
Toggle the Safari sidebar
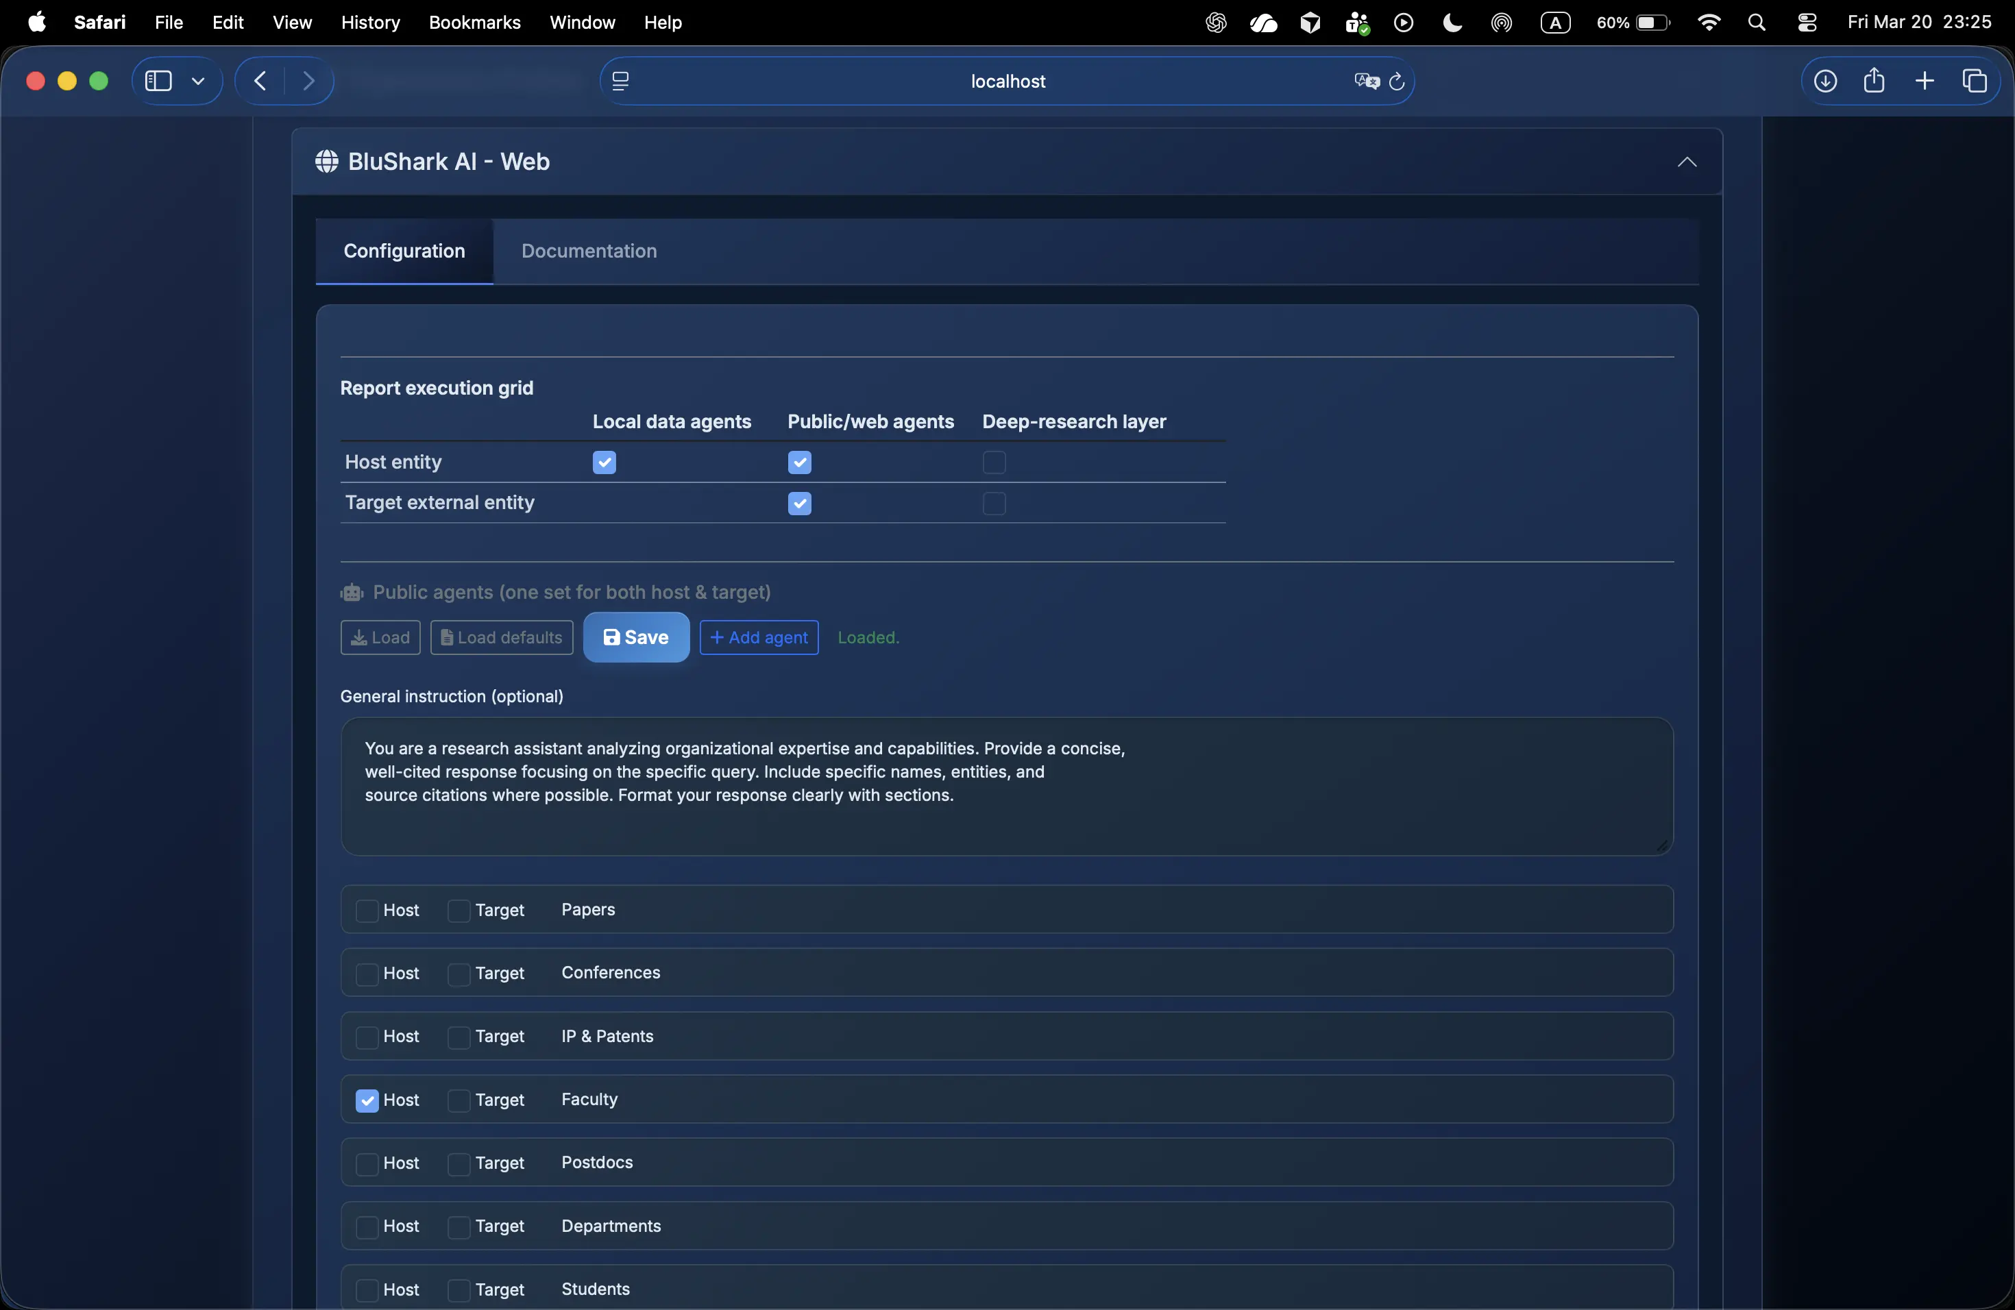pos(158,82)
